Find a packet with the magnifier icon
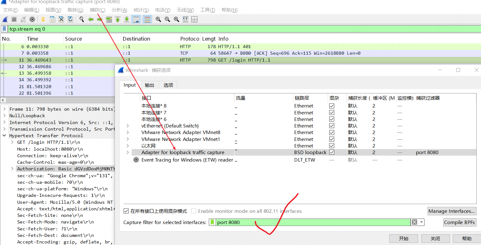This screenshot has width=481, height=245. (82, 19)
